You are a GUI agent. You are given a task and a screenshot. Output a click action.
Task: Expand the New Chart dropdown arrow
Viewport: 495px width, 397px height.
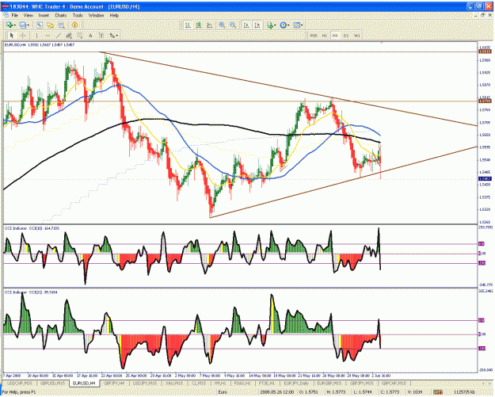[x=15, y=25]
